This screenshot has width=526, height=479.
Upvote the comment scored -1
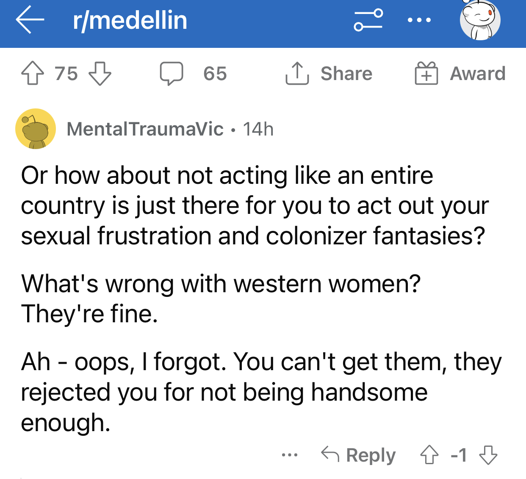pyautogui.click(x=429, y=455)
